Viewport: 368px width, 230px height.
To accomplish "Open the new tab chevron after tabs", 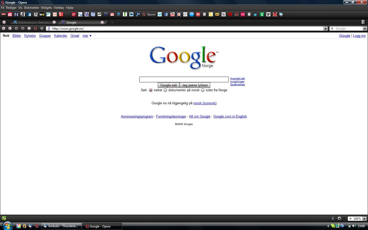I will 112,22.
